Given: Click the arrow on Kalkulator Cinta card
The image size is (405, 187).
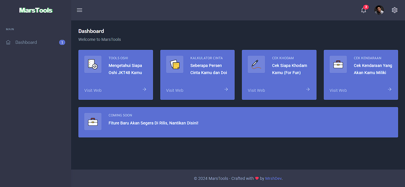Looking at the screenshot, I should 226,89.
